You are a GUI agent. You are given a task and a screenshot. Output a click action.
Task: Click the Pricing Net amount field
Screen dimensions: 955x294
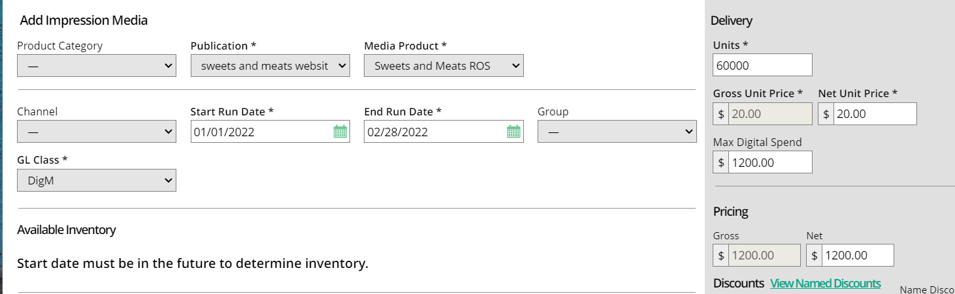tap(857, 256)
